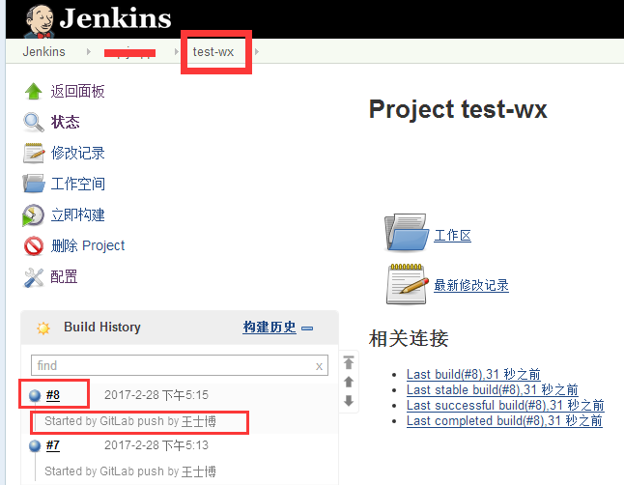Open 工作空间 in the sidebar
The image size is (624, 485).
[x=78, y=184]
